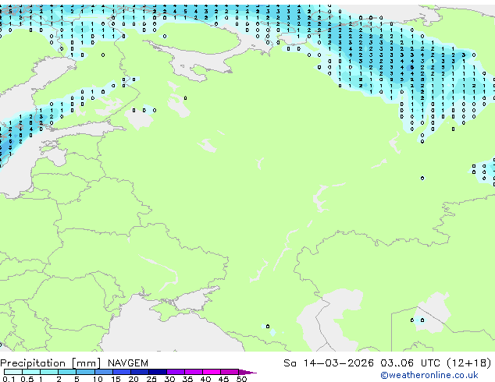Image resolution: width=495 pixels, height=382 pixels.
Task: Click the NAVGEM model name label
Action: coord(128,363)
